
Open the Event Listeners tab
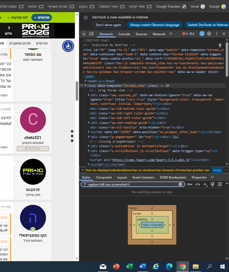coord(143,177)
